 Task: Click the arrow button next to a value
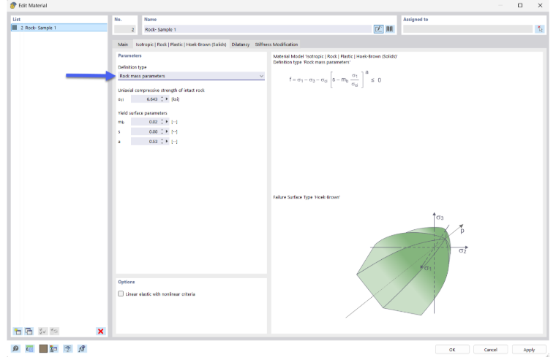click(167, 142)
